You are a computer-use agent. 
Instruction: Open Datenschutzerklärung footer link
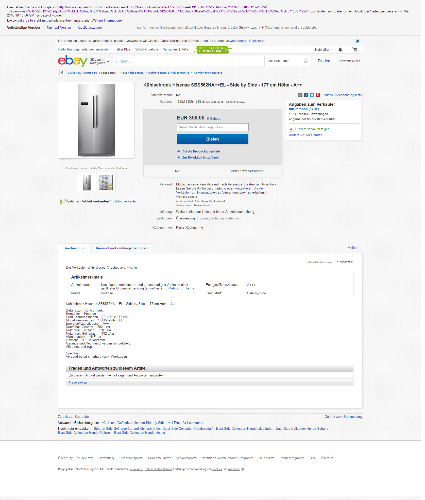(x=158, y=469)
